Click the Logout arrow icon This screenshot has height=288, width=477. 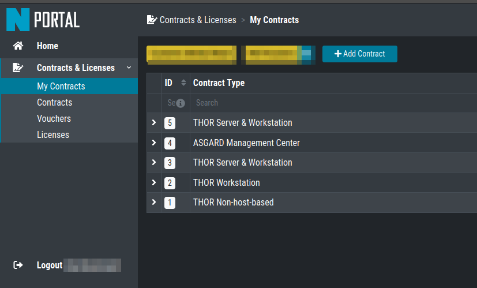click(x=18, y=265)
